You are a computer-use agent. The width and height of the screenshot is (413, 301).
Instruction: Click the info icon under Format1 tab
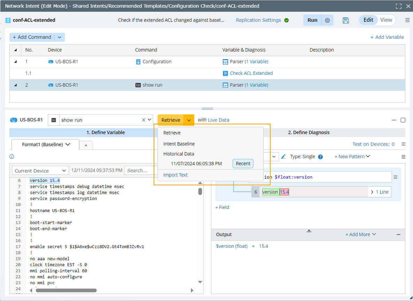coord(12,157)
